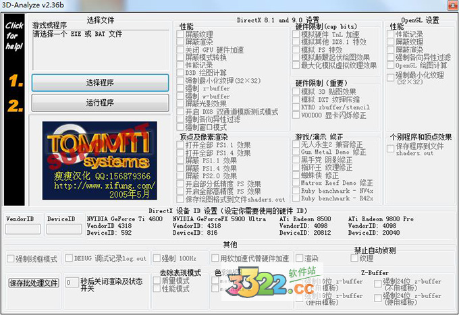The height and width of the screenshot is (315, 459).
Task: Check 保存程序到文件 shaders.out
Action: (390, 148)
